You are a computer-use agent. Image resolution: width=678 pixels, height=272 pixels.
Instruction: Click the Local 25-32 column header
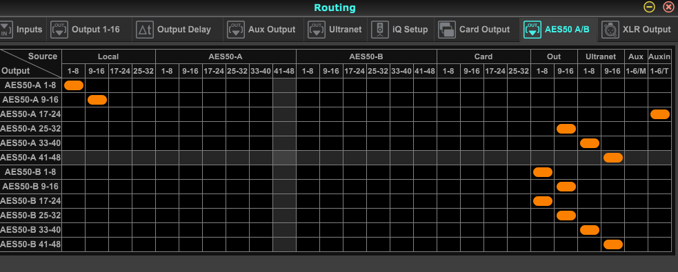click(143, 71)
